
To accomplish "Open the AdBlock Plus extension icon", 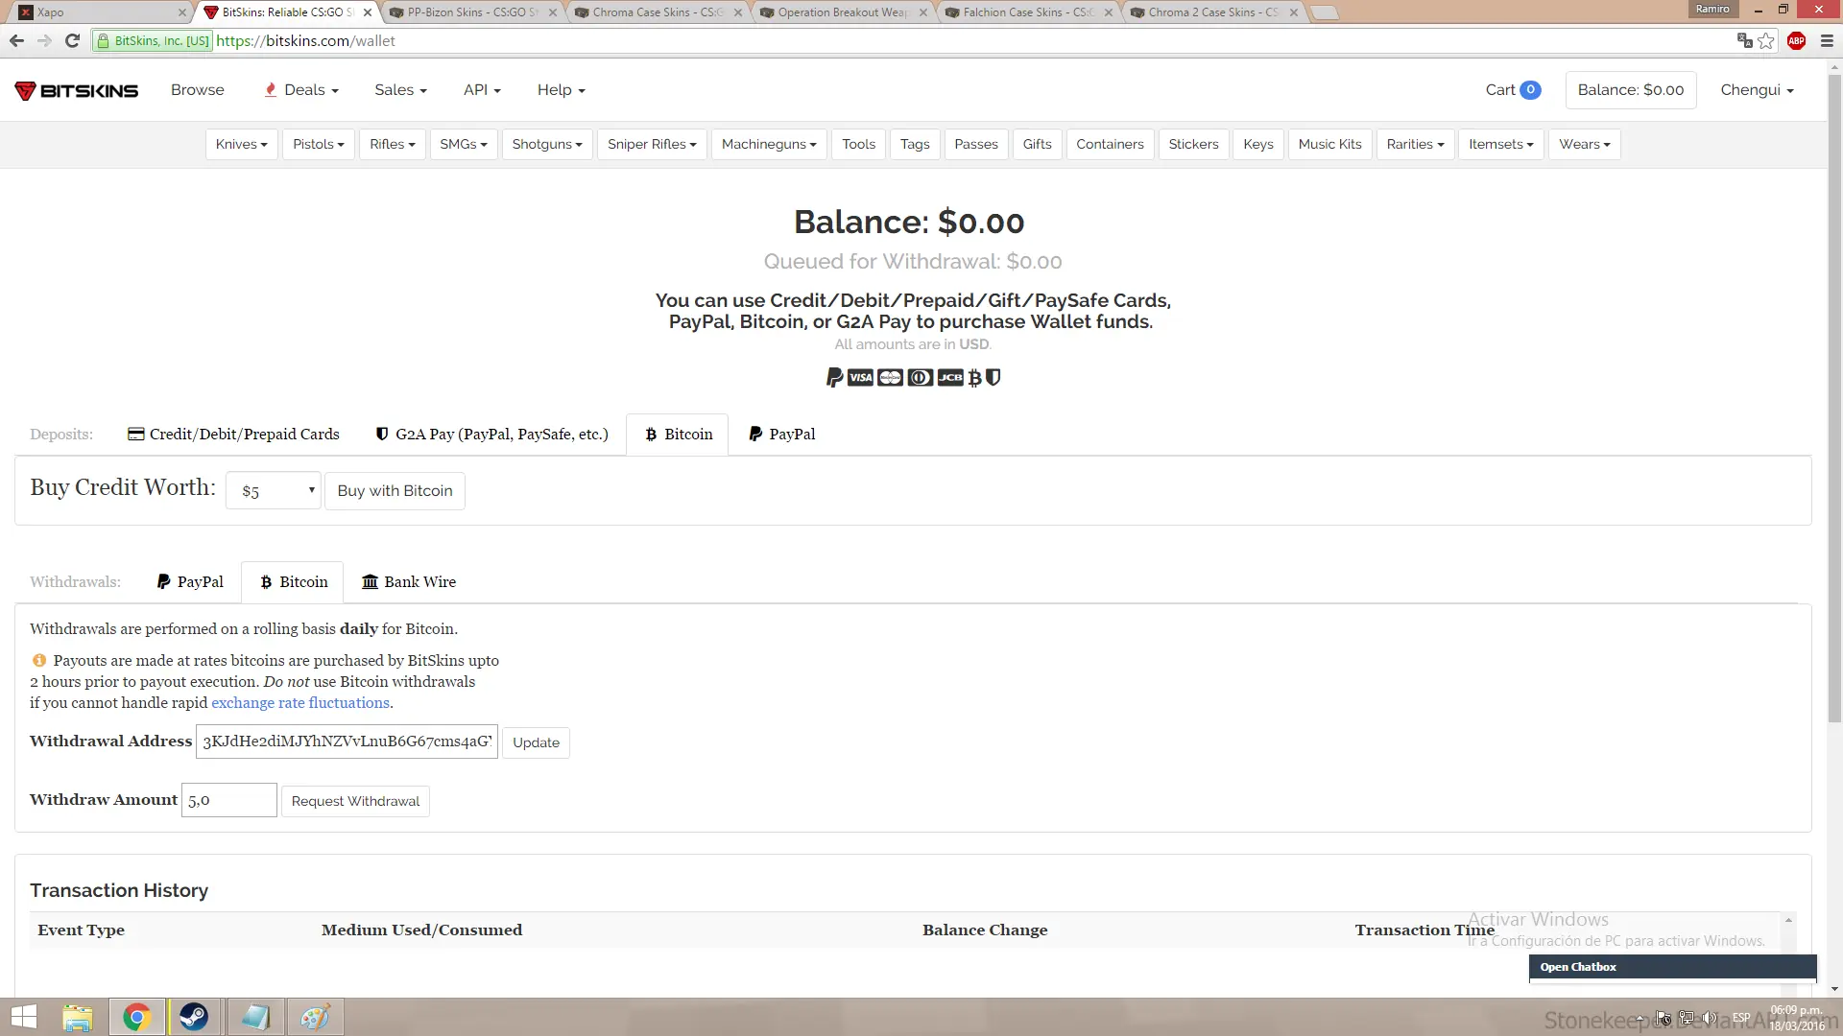I will click(1797, 40).
